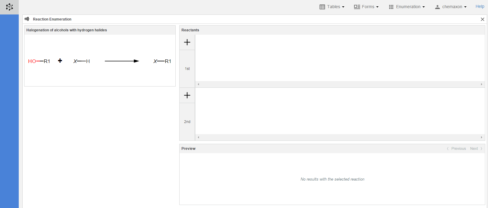
Task: Close the Reaction Enumeration panel
Action: click(482, 19)
